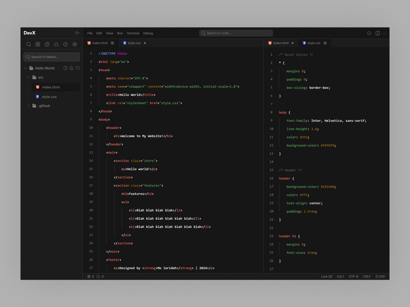Open the Terminal menu
Screen dimensions: 410x307
(133, 33)
